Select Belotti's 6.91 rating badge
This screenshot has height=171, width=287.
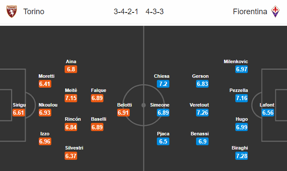[x=123, y=113]
